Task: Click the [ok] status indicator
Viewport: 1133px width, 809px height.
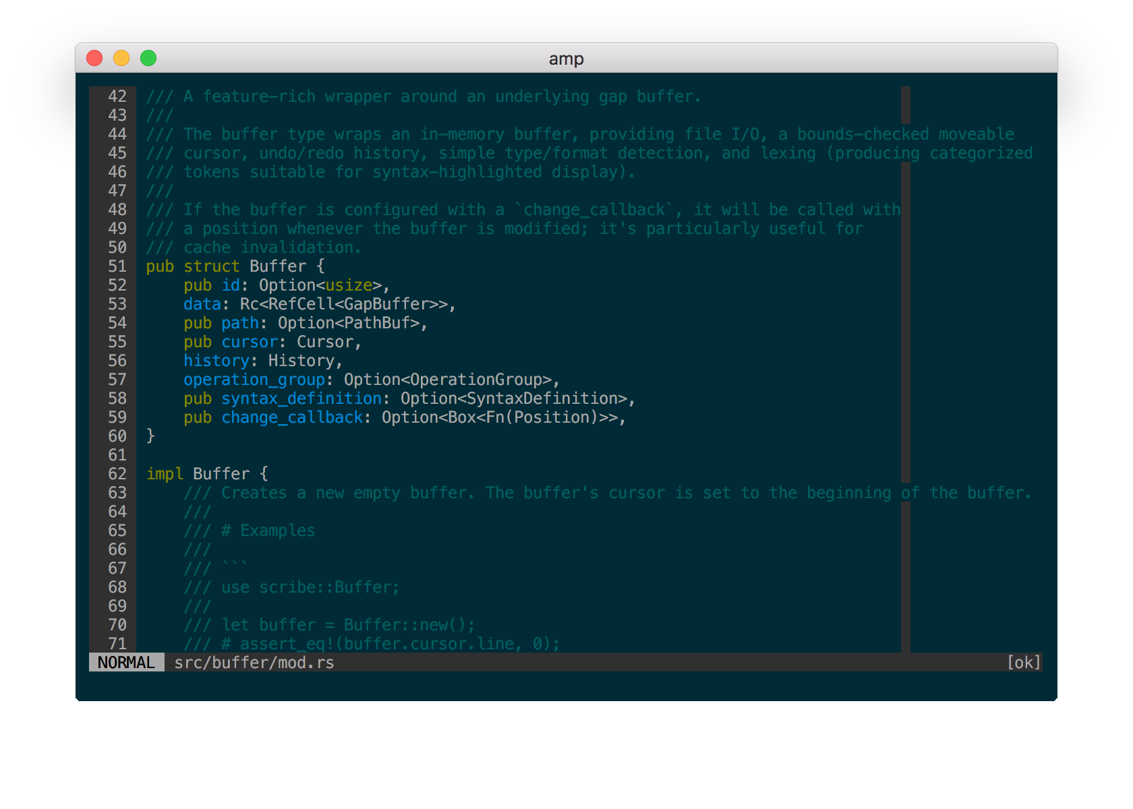Action: 1024,663
